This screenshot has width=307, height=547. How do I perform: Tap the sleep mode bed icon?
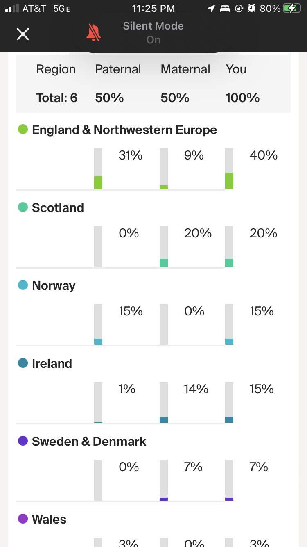coord(225,9)
